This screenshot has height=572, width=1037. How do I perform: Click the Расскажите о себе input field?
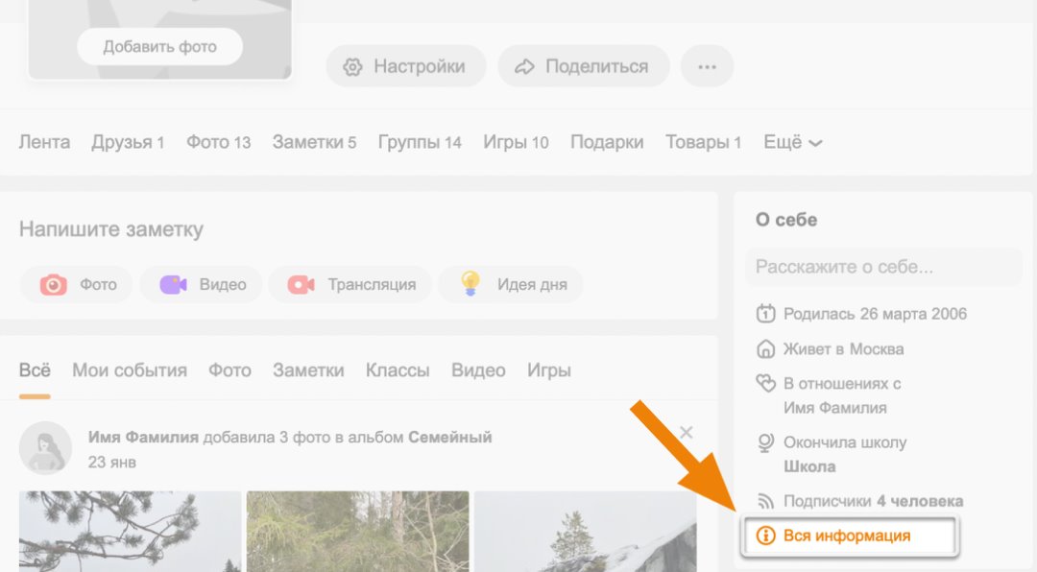(x=883, y=267)
